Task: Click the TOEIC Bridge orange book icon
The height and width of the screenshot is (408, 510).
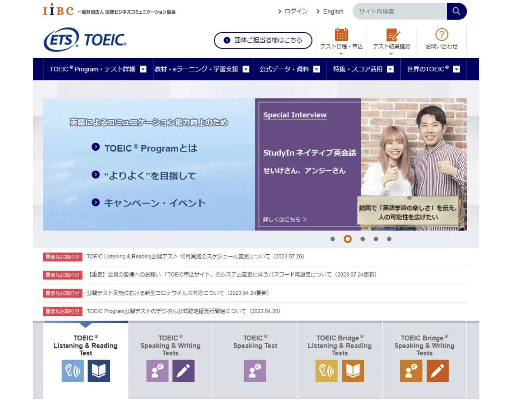Action: point(353,371)
